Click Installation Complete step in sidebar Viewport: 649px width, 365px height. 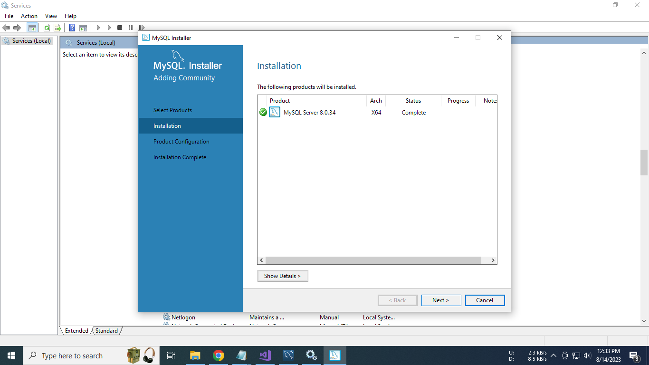191,157
